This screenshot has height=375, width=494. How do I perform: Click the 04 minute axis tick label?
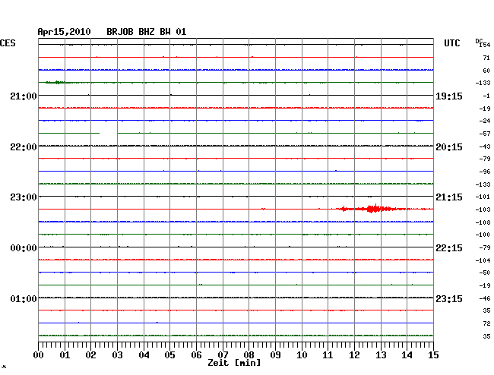pyautogui.click(x=144, y=355)
